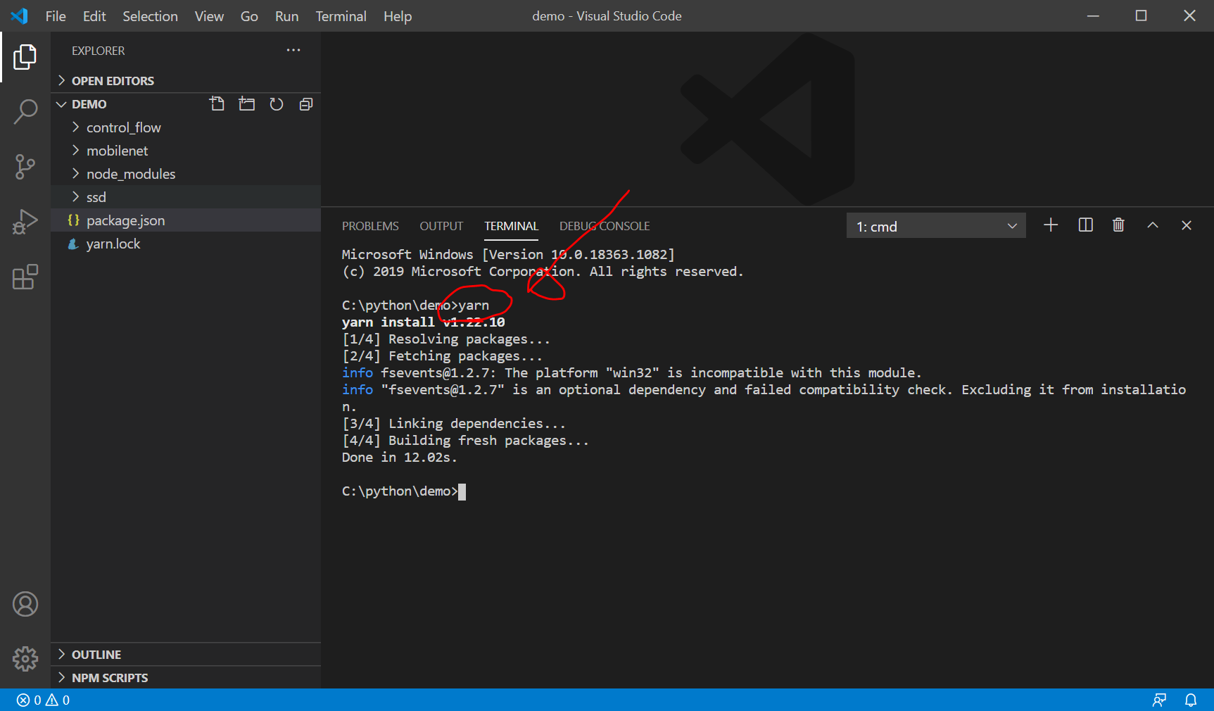Open the Explorer view in activity bar
This screenshot has height=711, width=1214.
25,57
